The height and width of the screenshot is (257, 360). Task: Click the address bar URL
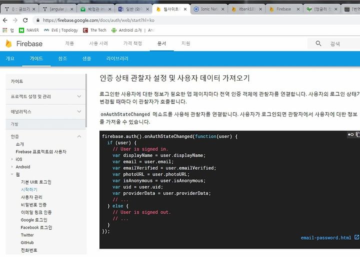click(98, 20)
